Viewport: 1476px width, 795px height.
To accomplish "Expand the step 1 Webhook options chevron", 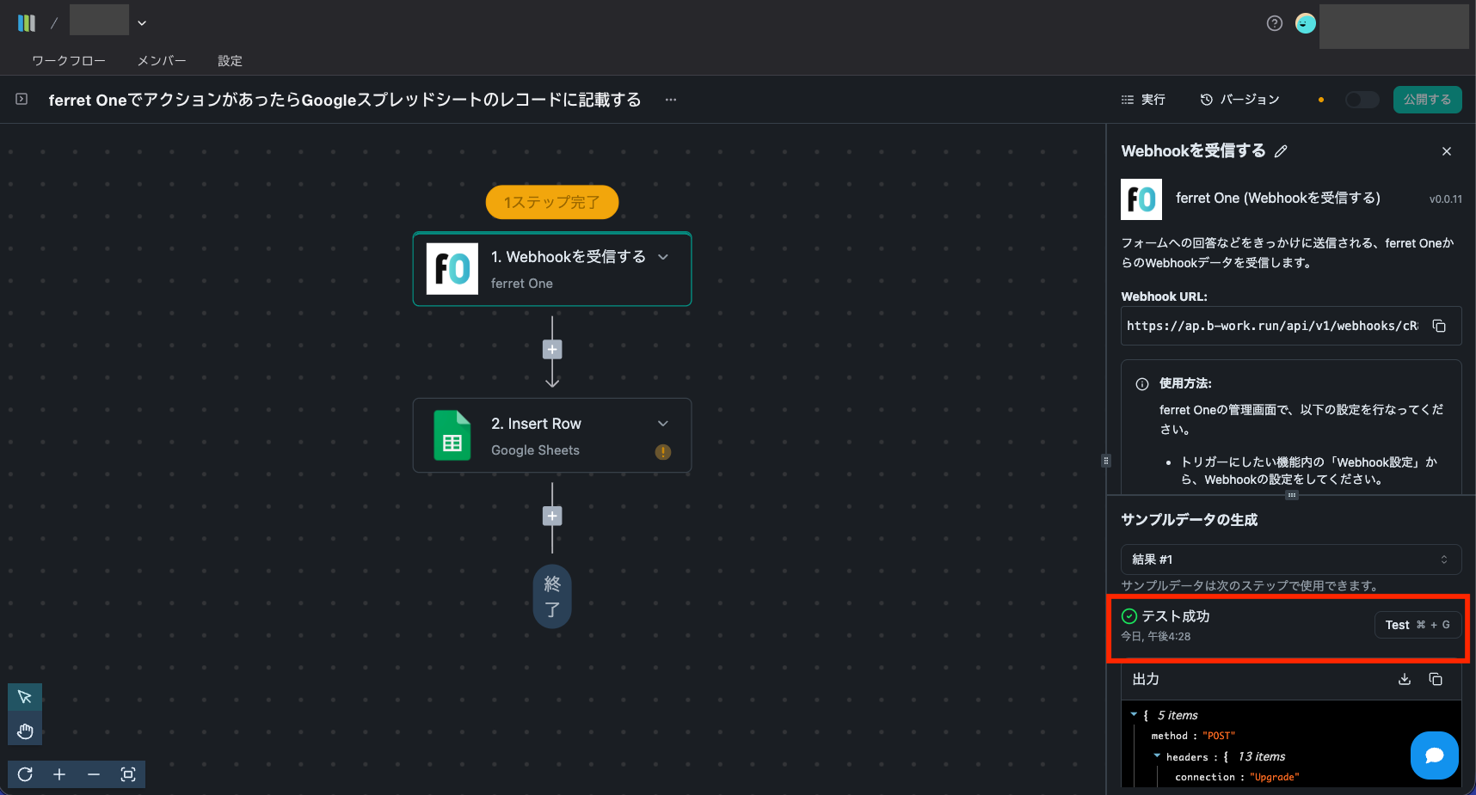I will [x=663, y=257].
